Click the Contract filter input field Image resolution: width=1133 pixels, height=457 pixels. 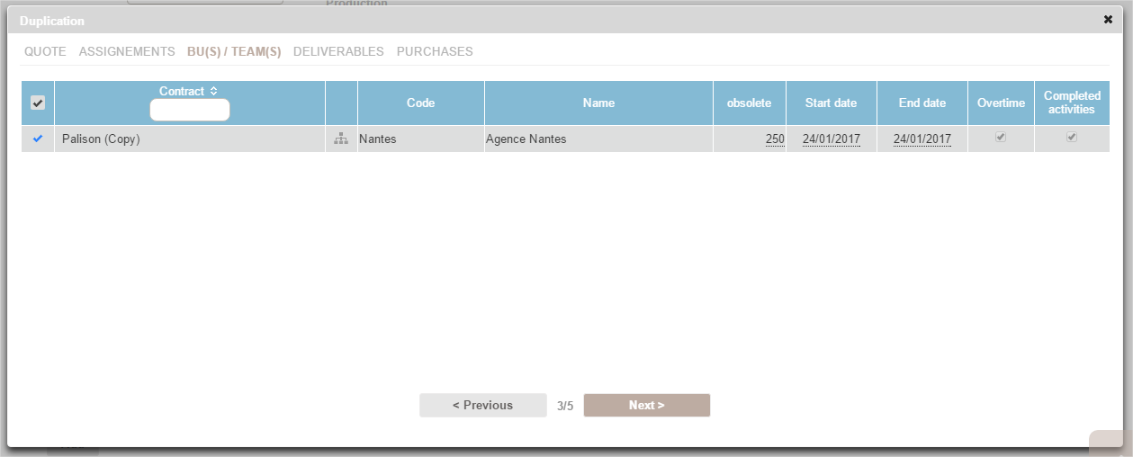190,110
